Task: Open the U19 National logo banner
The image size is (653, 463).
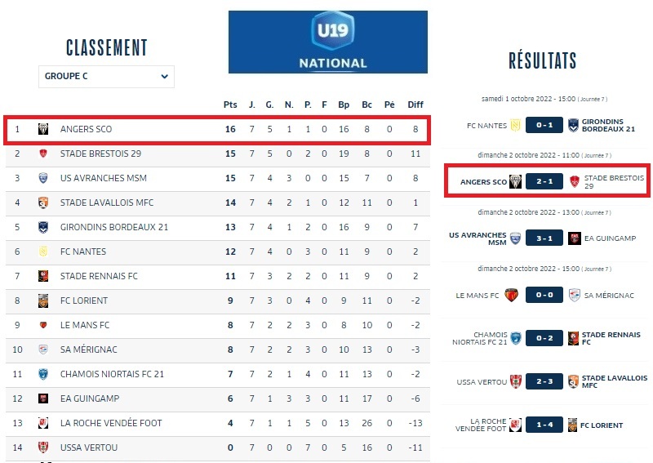Action: tap(327, 42)
